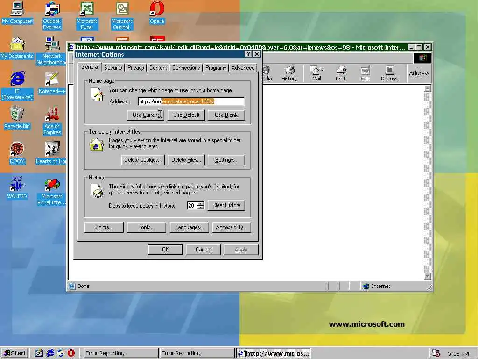Cancel the Internet Options dialog

click(x=204, y=250)
